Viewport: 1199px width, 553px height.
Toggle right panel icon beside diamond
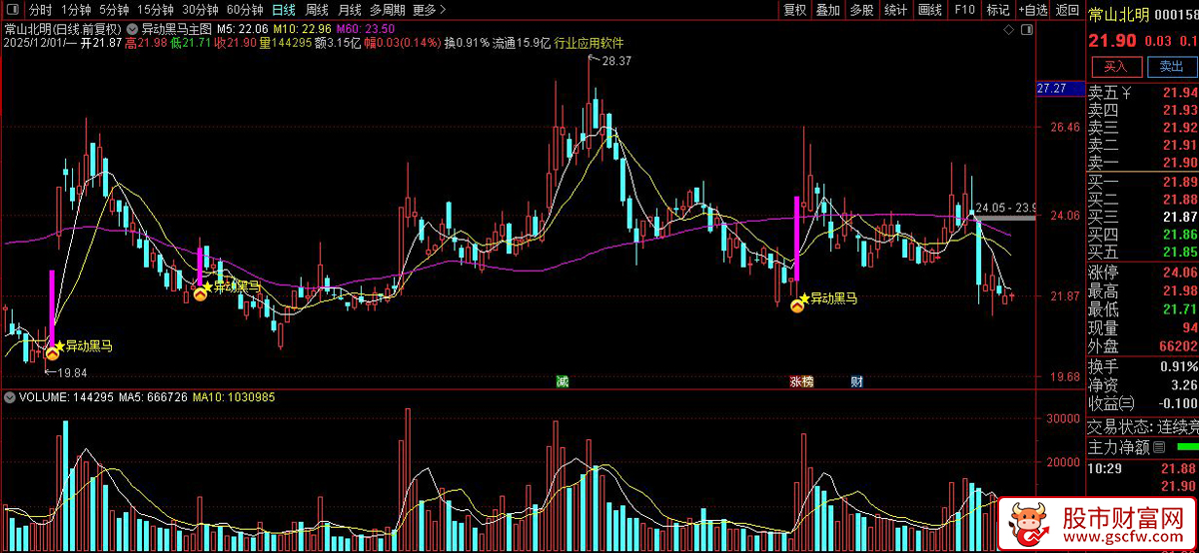click(x=1025, y=30)
